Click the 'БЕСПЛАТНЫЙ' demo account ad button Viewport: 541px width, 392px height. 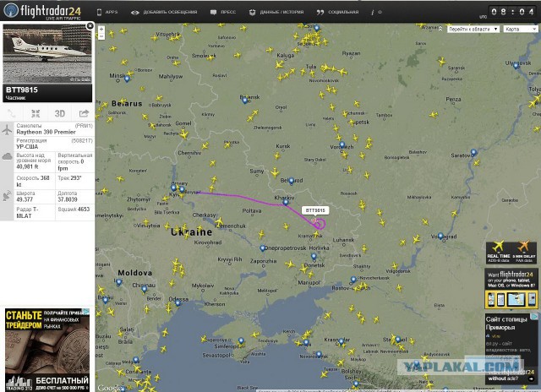62,383
